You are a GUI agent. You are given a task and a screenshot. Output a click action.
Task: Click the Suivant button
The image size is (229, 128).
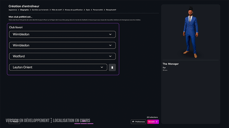point(153,122)
